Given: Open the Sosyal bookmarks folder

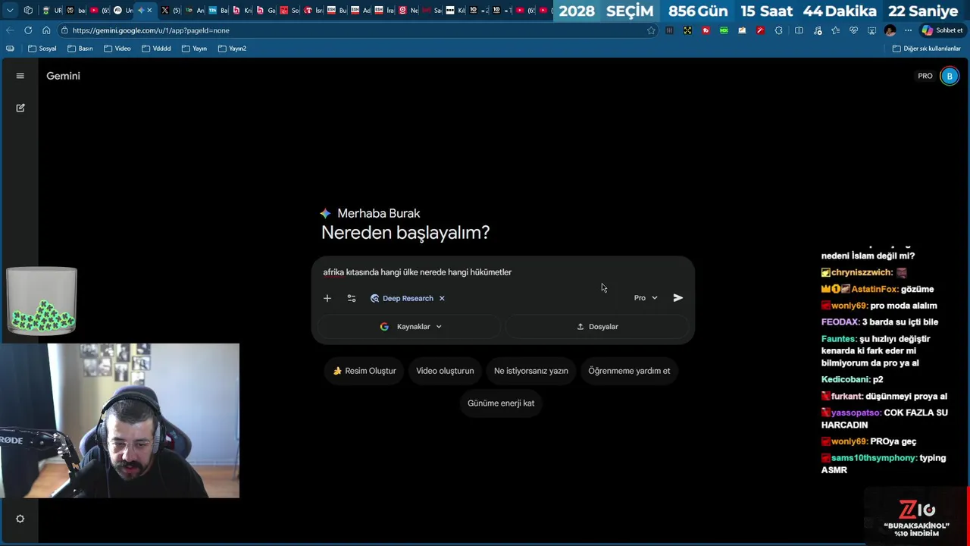Looking at the screenshot, I should (x=42, y=49).
